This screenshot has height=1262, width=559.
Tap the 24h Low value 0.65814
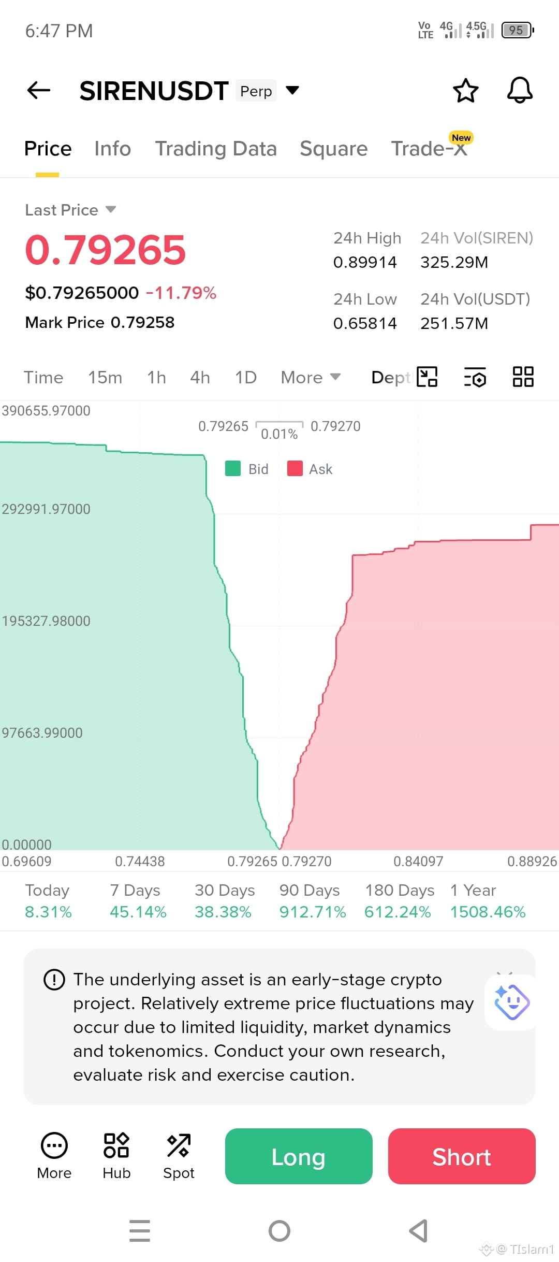tap(365, 323)
